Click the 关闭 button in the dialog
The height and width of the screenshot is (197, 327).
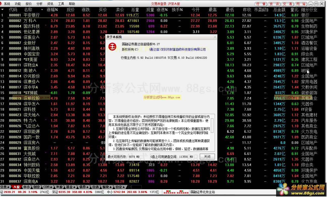pos(207,156)
